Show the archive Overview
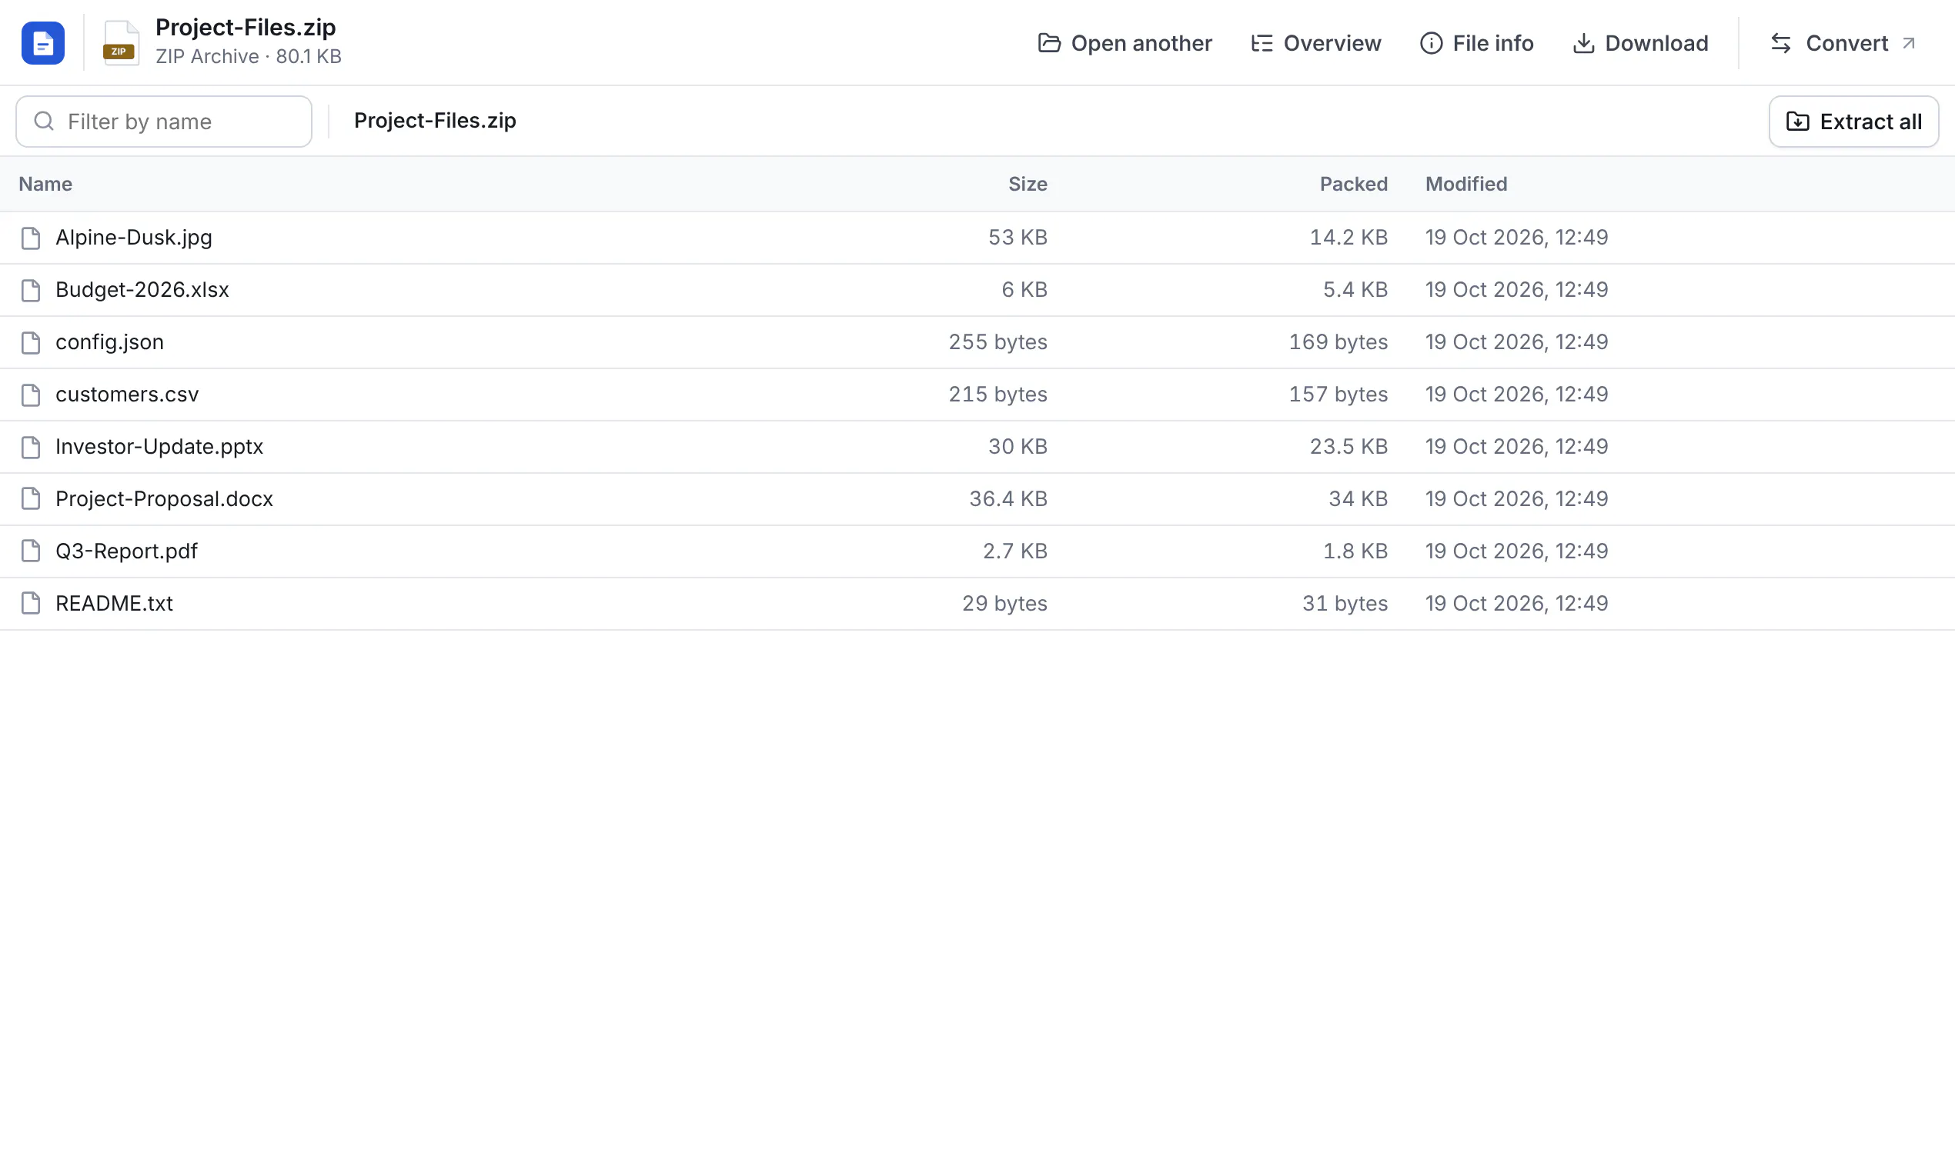 [1315, 42]
